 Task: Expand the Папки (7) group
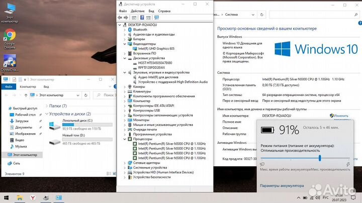pos(47,106)
